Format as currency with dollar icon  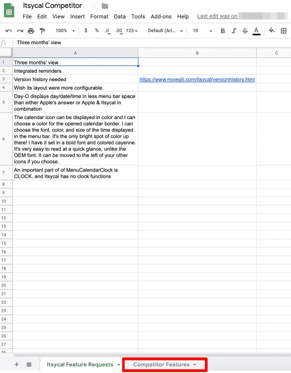click(x=86, y=31)
